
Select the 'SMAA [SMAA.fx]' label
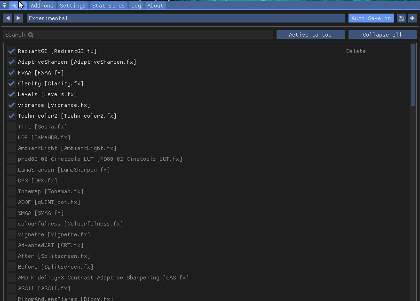point(41,213)
